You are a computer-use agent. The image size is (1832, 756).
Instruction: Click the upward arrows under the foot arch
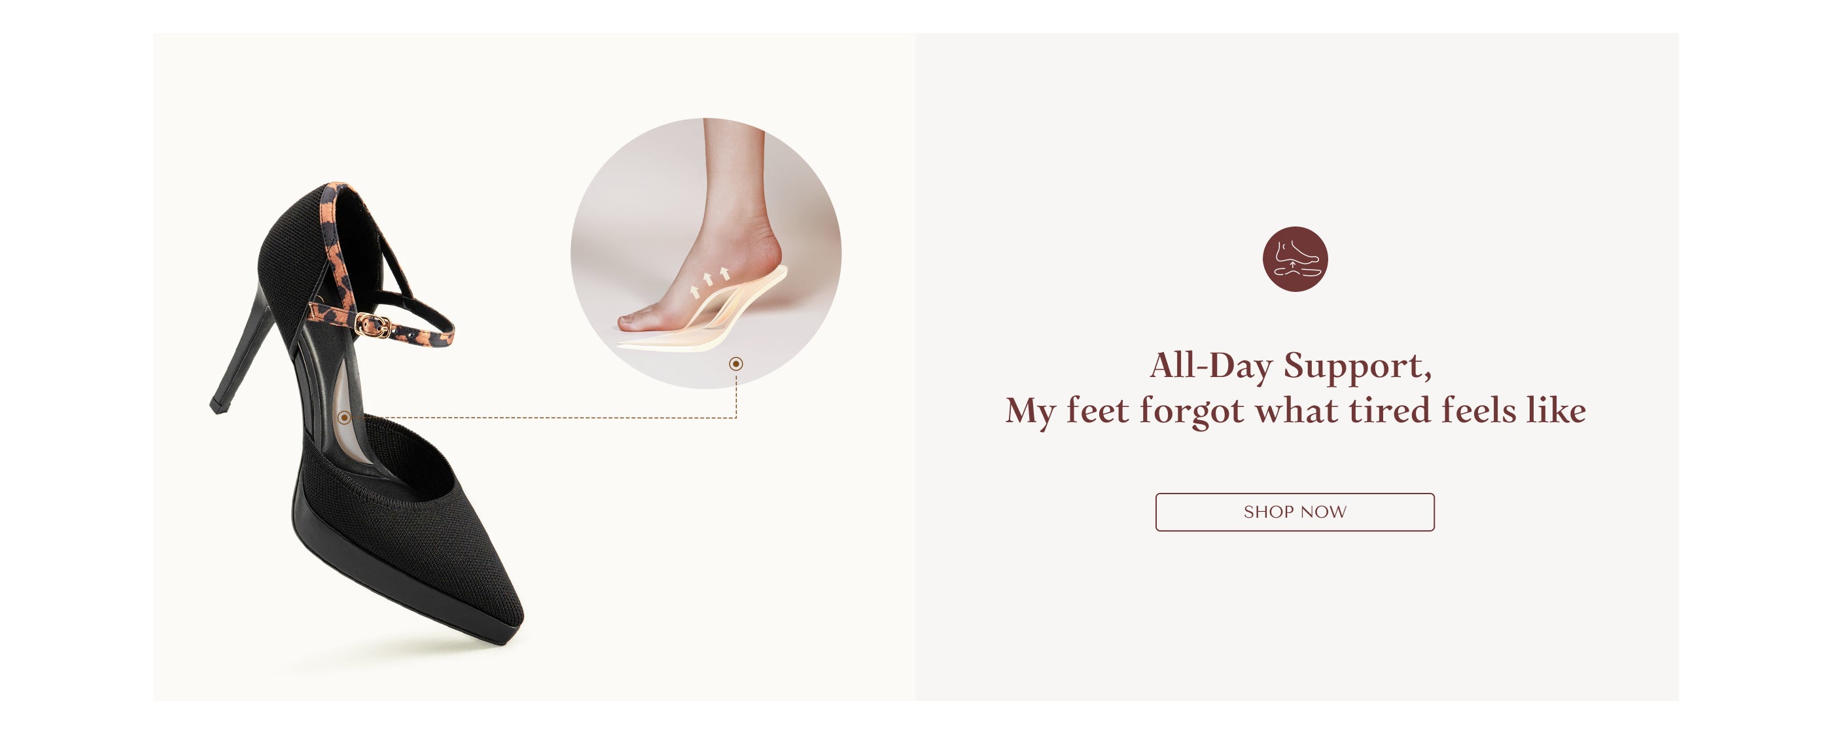(709, 281)
